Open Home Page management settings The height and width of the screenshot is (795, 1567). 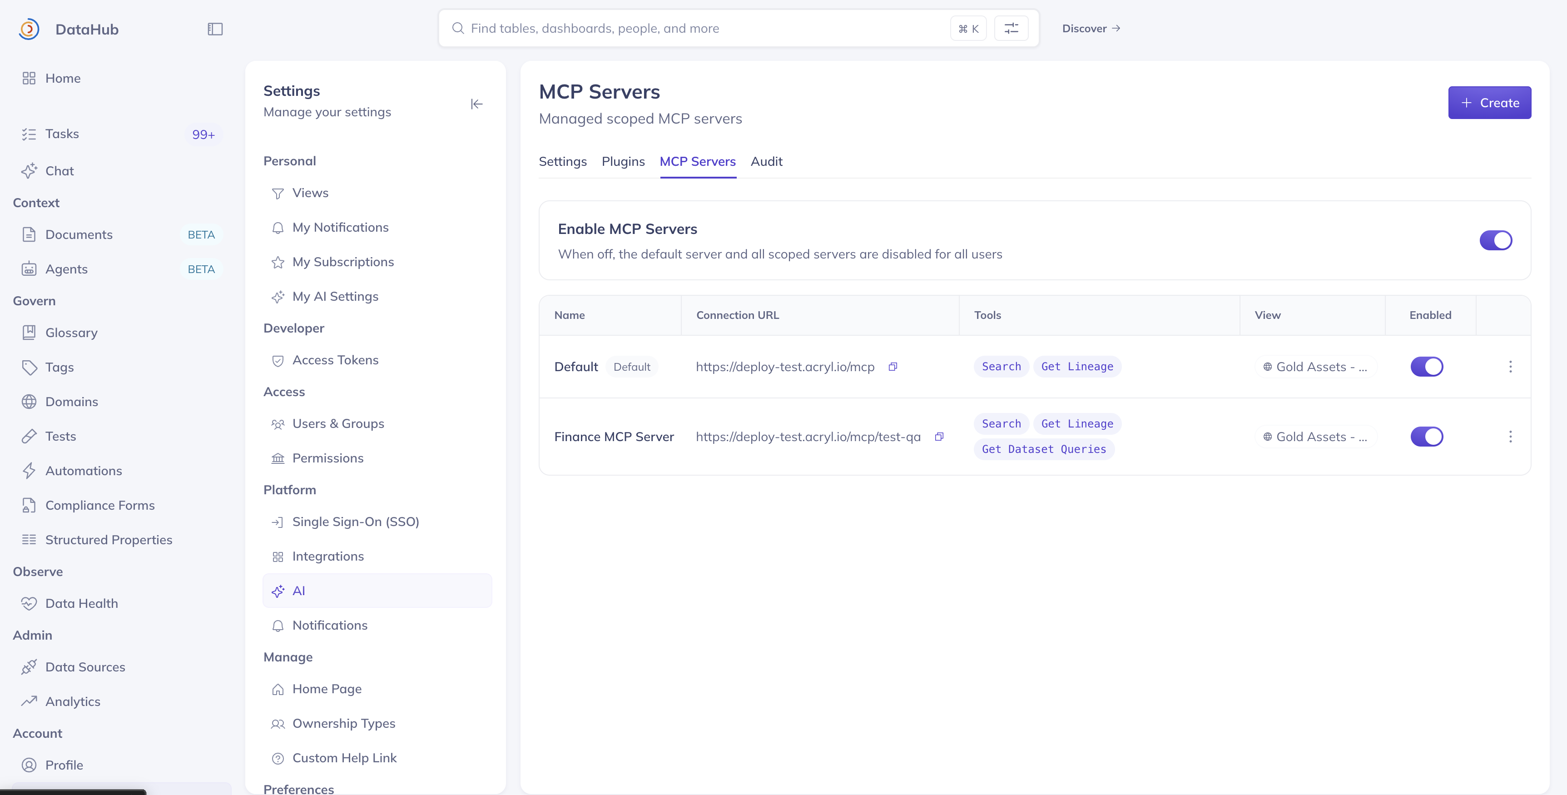pos(377,689)
